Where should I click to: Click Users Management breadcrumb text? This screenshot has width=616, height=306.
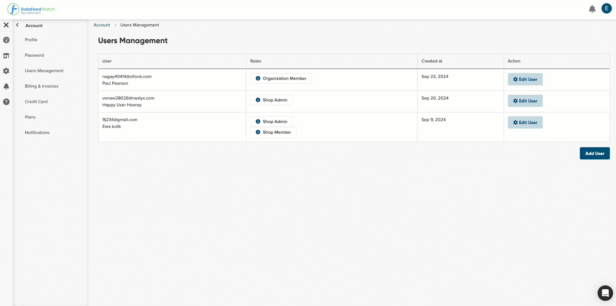[x=139, y=25]
